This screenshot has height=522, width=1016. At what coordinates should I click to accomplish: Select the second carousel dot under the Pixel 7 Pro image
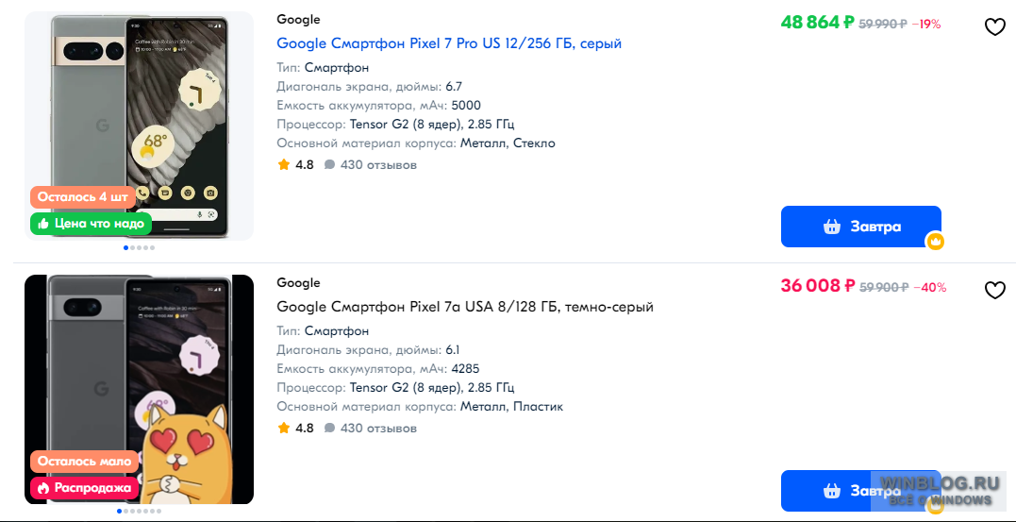(x=132, y=247)
